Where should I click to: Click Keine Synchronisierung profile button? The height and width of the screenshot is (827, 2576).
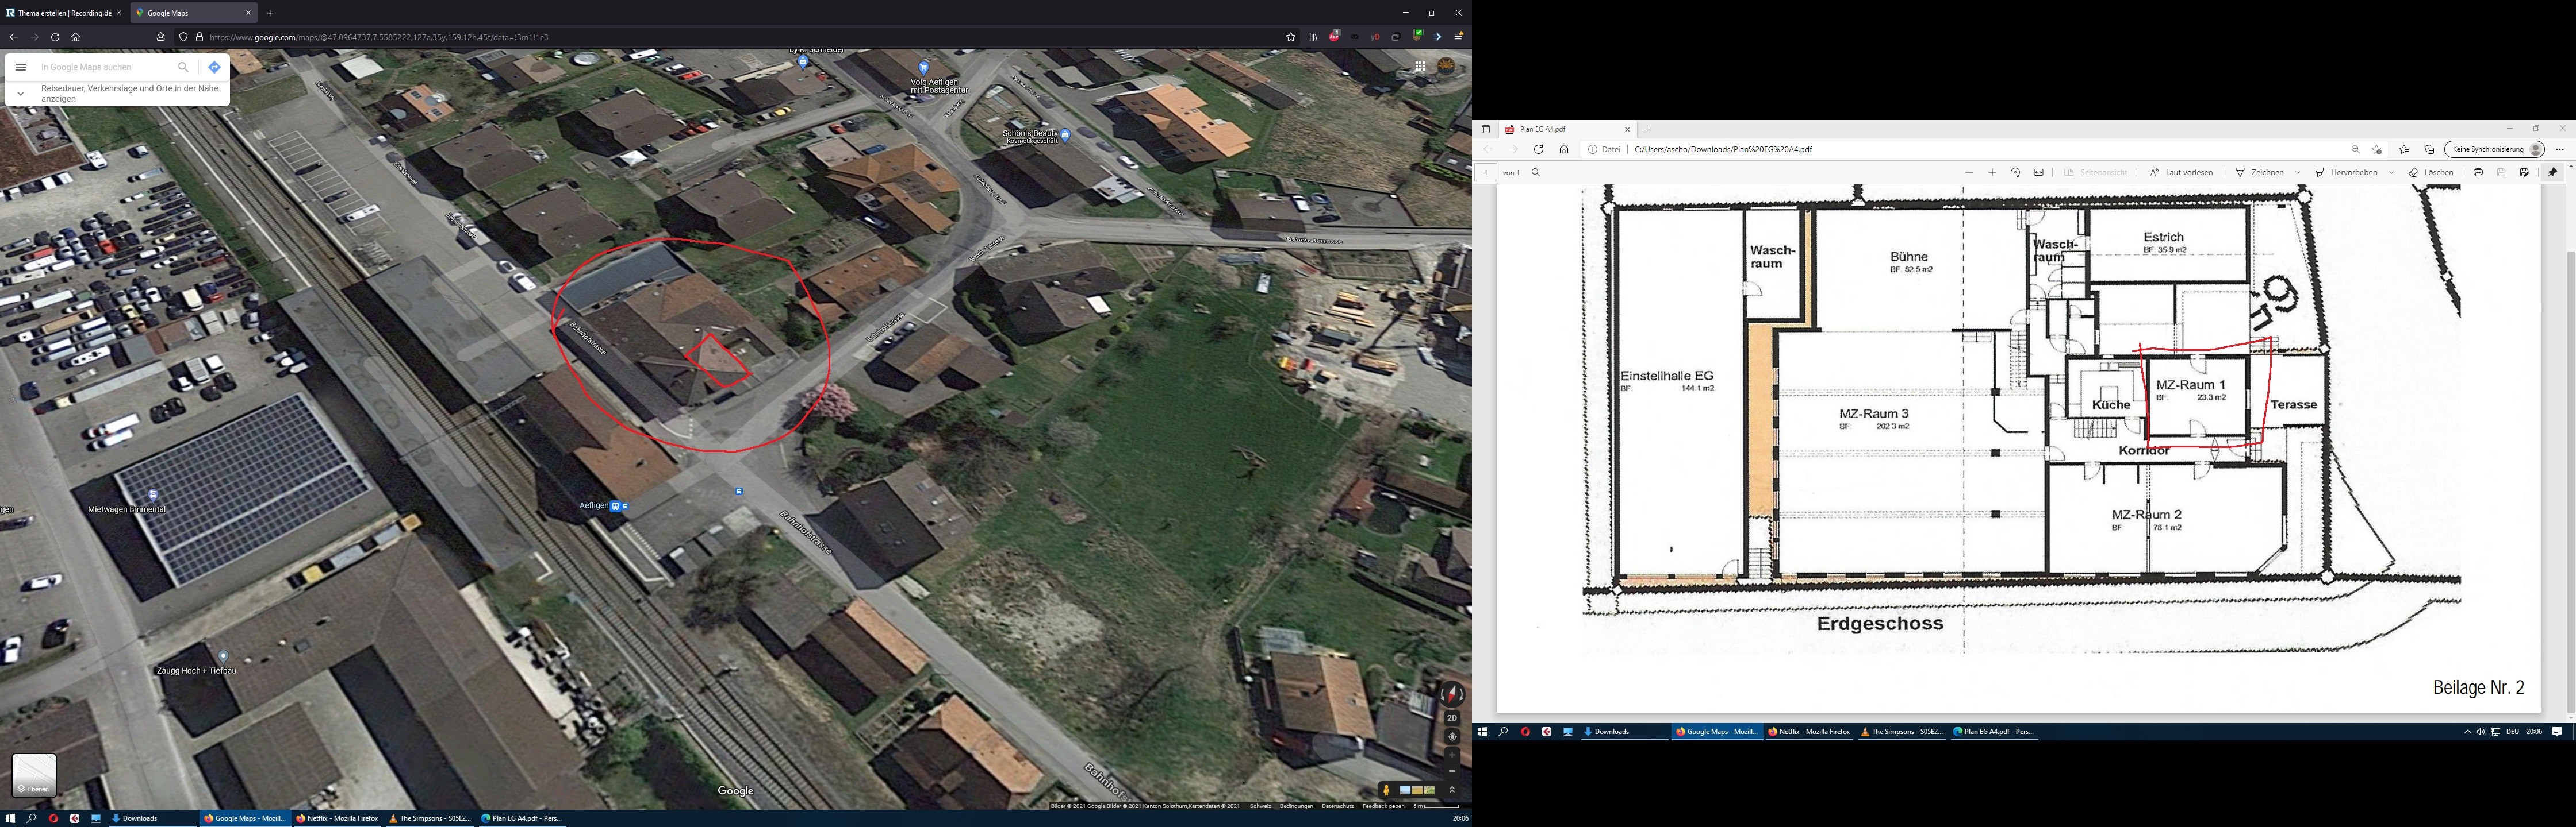tap(2494, 150)
